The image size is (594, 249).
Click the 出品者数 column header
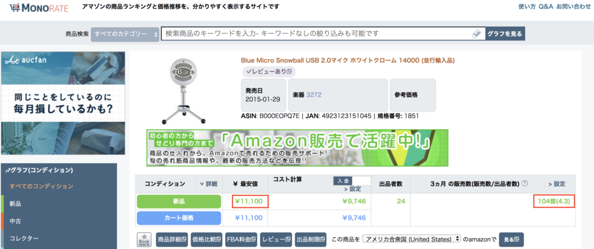(x=390, y=184)
